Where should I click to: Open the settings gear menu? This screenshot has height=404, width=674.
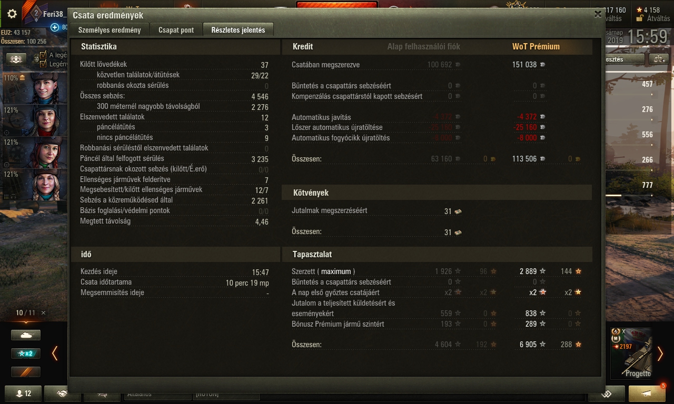coord(12,14)
